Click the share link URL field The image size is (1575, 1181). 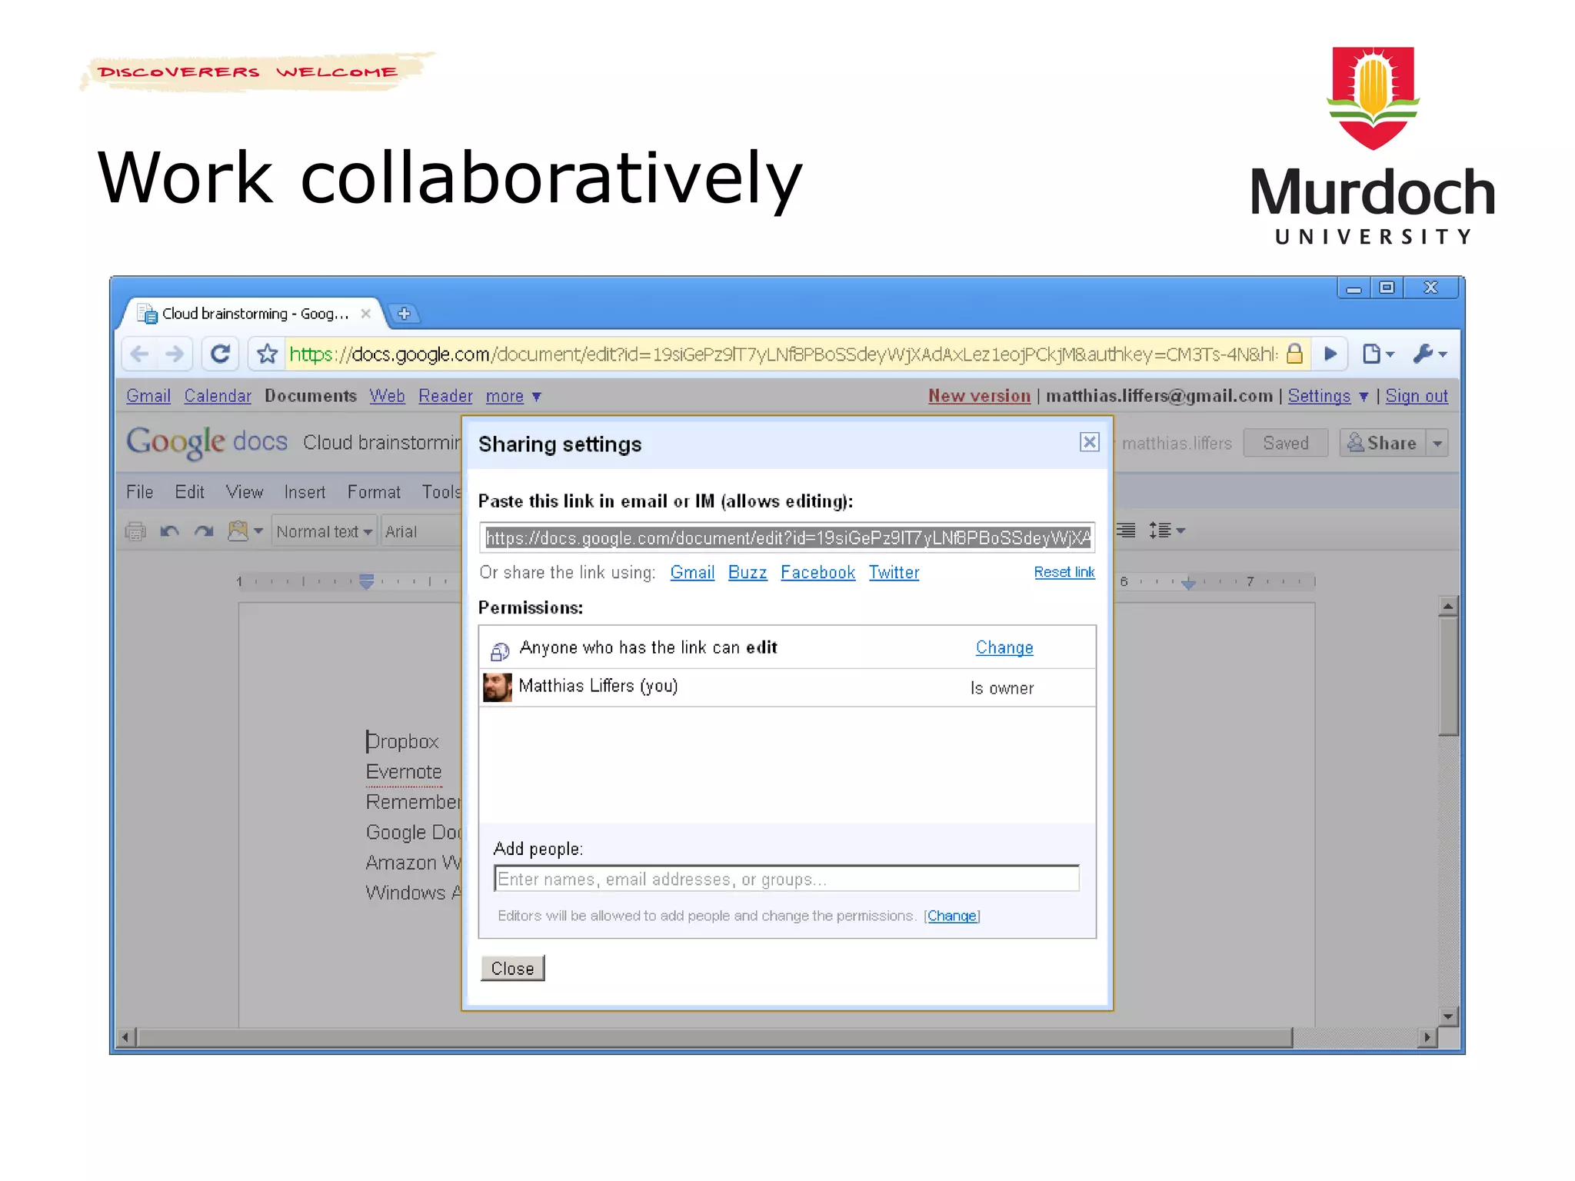pos(787,537)
